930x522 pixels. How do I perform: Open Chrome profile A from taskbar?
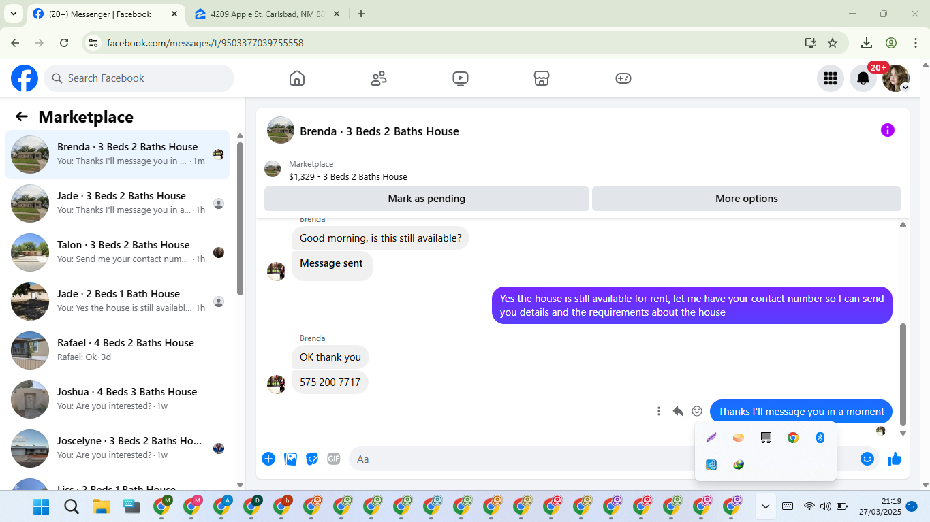pyautogui.click(x=222, y=506)
